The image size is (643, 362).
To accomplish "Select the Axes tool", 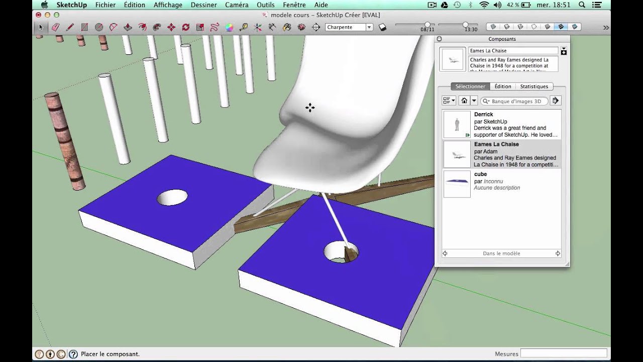I will tap(258, 27).
